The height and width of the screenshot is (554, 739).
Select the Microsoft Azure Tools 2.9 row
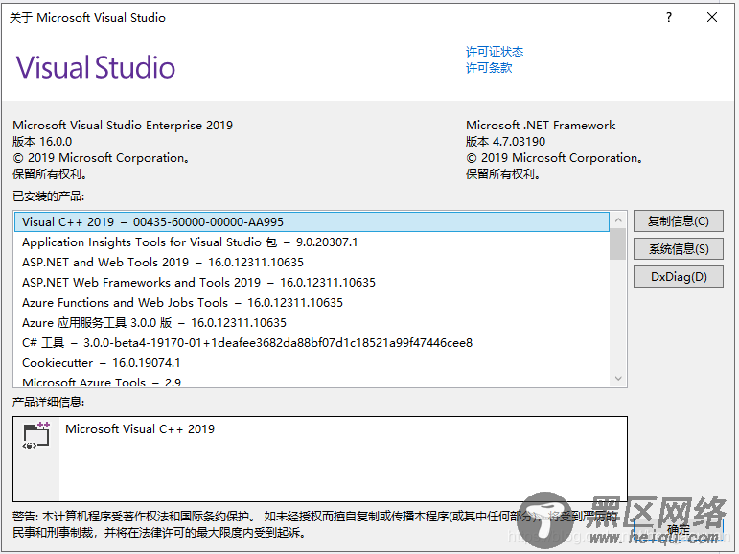tap(312, 381)
